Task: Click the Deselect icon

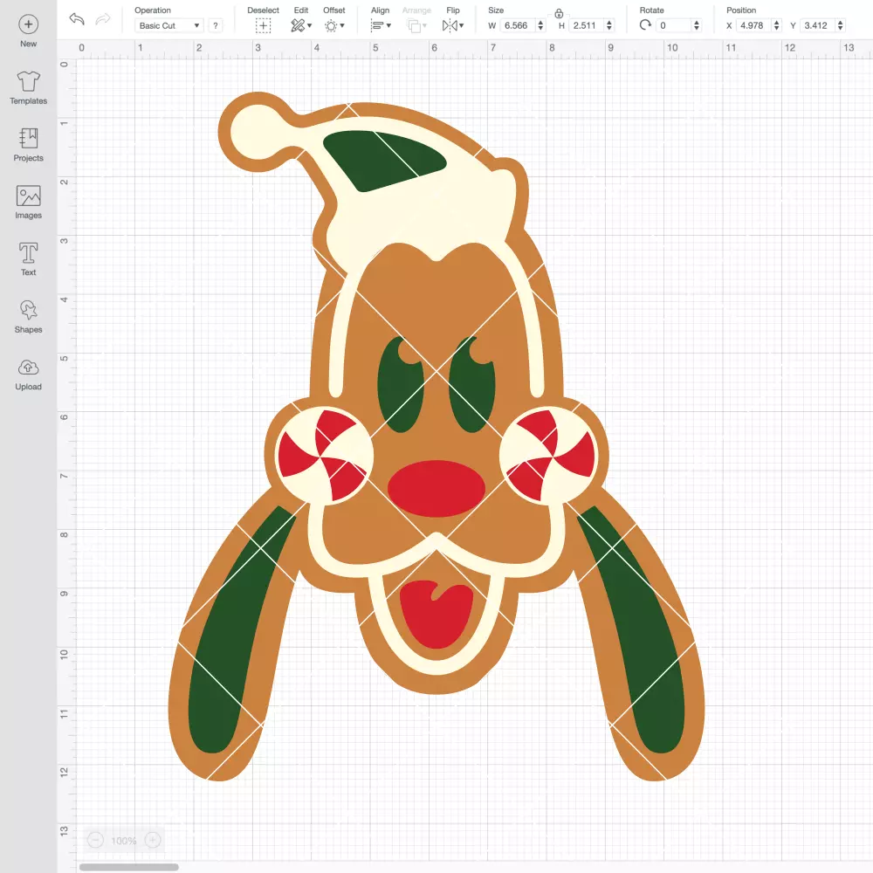Action: coord(264,25)
